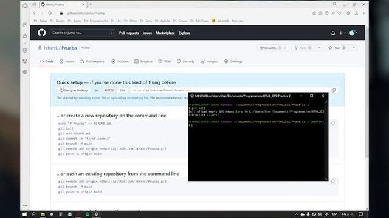Click the three dots at sidebar bottom
Screen dimensions: 389x218
pyautogui.click(x=25, y=206)
